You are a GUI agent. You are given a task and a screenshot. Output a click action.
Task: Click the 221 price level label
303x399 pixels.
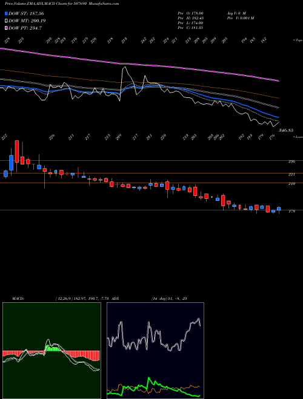pos(291,174)
